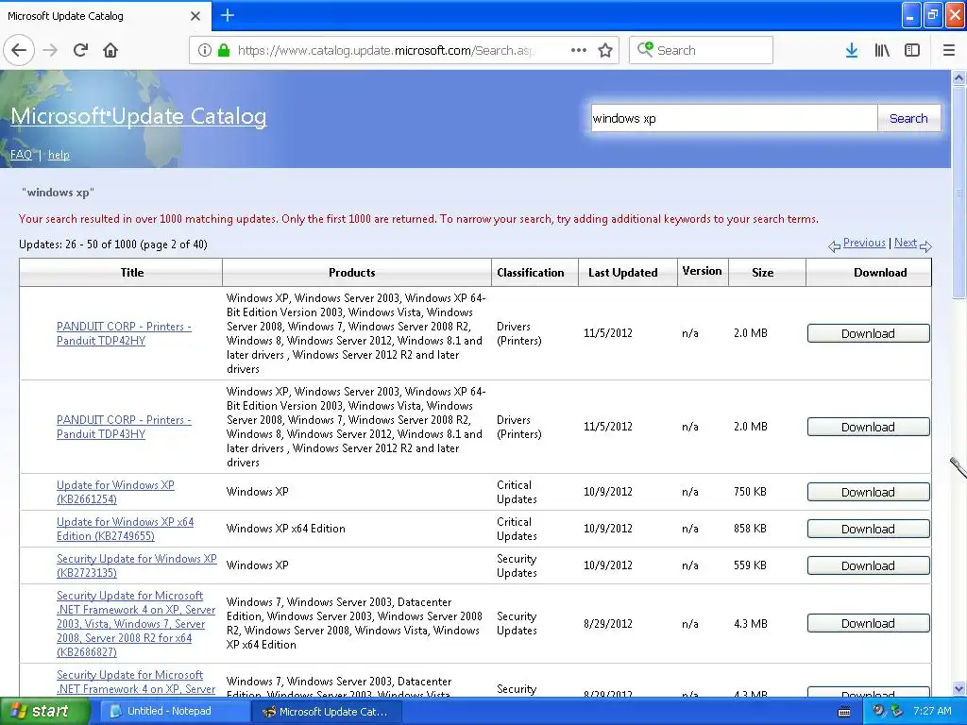Open .NET Framework 4 security update (KB2686827) link
The image size is (967, 725).
(x=136, y=623)
